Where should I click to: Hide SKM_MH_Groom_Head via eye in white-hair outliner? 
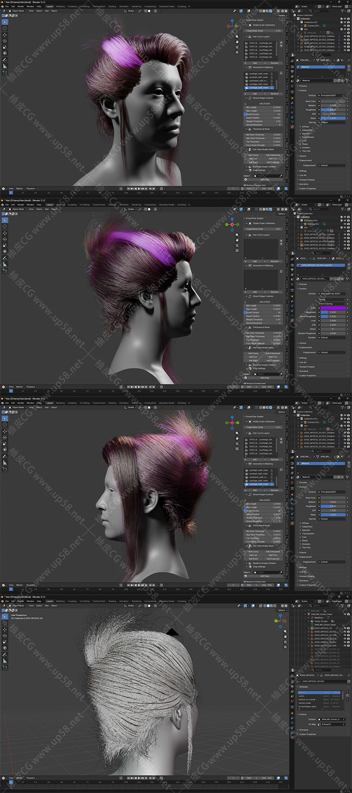(x=344, y=614)
